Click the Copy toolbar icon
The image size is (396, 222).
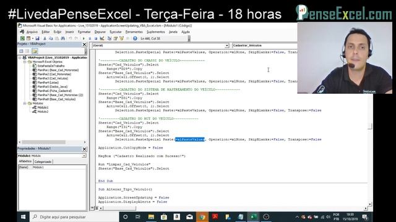click(51, 38)
